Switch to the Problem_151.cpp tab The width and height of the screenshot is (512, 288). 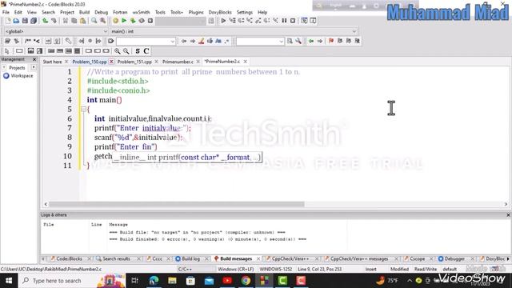[134, 62]
